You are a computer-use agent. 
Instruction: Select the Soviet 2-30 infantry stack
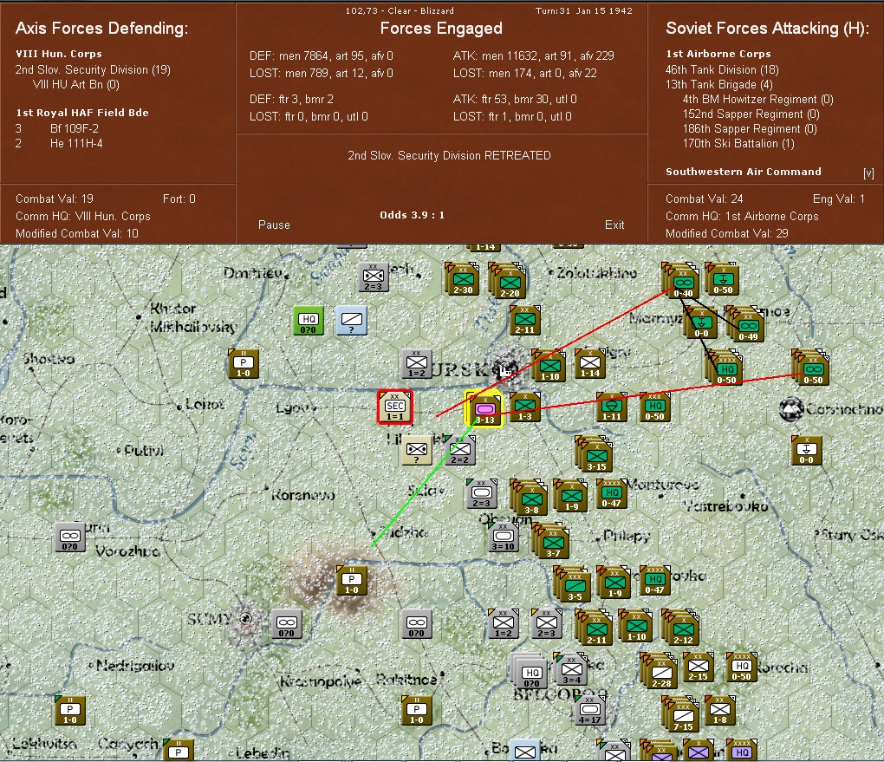(462, 279)
